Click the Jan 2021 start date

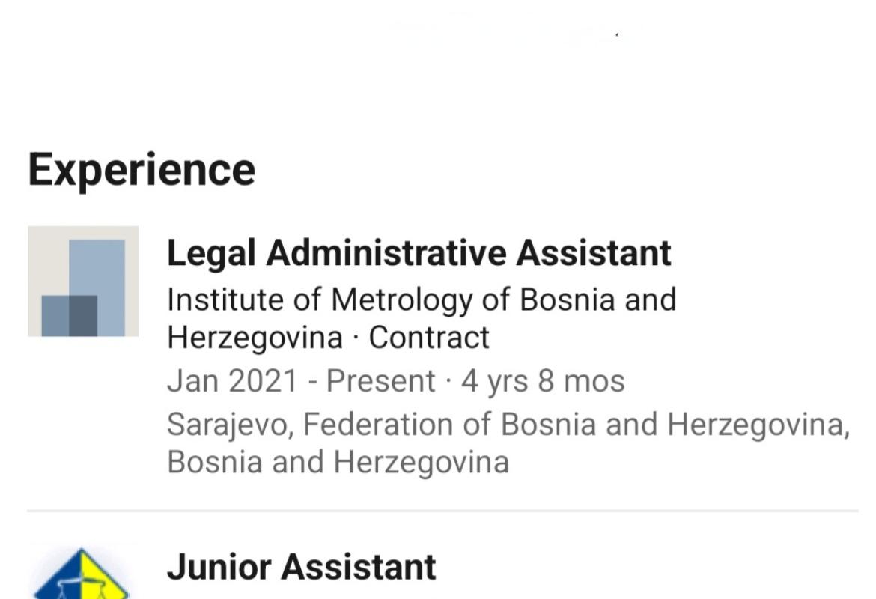click(x=232, y=381)
